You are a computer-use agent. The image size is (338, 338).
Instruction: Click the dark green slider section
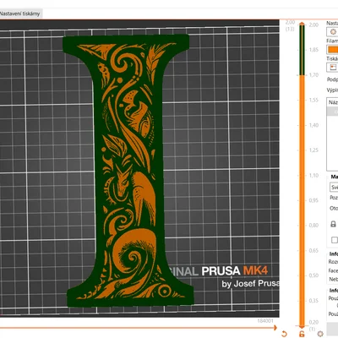(302, 51)
